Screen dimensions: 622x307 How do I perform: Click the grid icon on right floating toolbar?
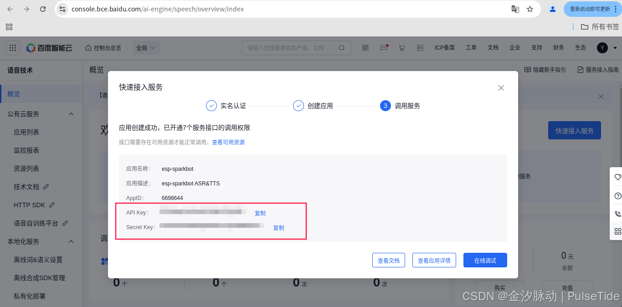coord(618,231)
